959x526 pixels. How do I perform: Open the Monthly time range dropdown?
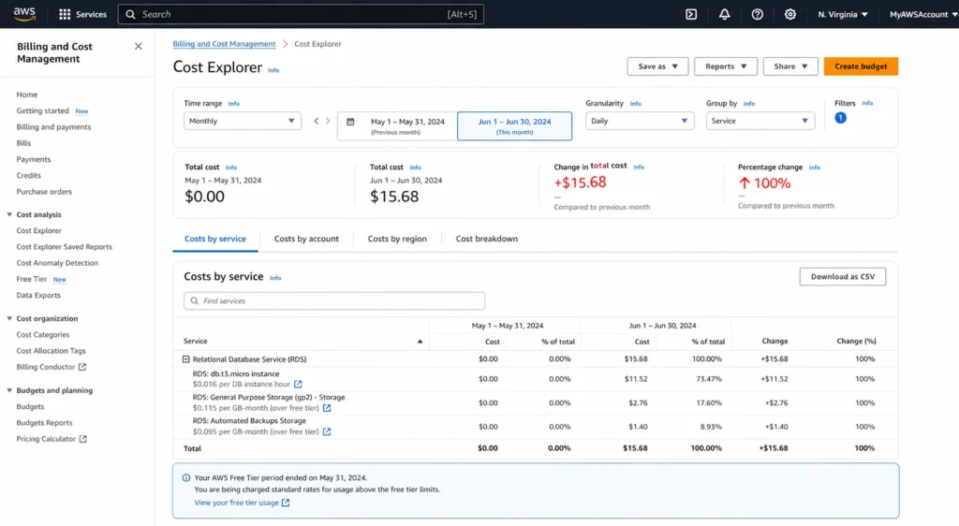point(243,121)
